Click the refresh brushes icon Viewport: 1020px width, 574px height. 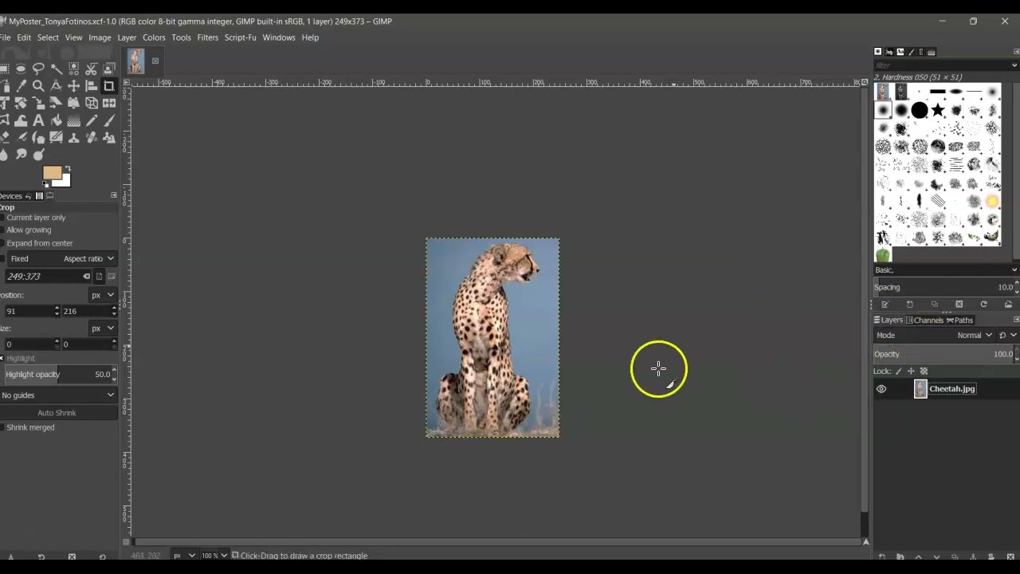click(983, 305)
